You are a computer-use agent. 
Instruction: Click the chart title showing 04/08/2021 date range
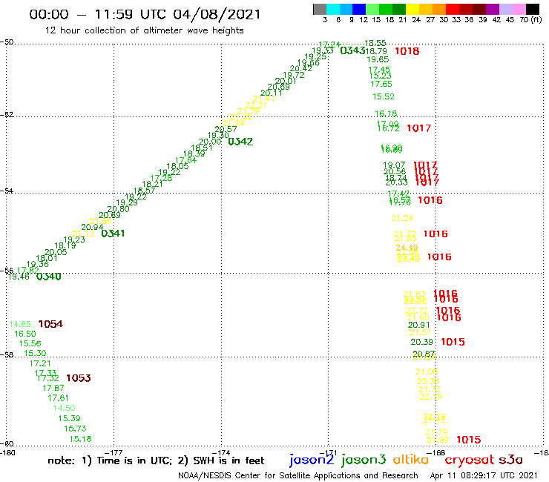tap(145, 15)
